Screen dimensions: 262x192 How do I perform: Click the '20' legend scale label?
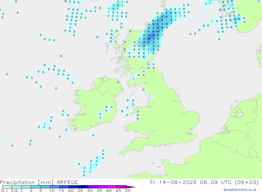pos(71,190)
